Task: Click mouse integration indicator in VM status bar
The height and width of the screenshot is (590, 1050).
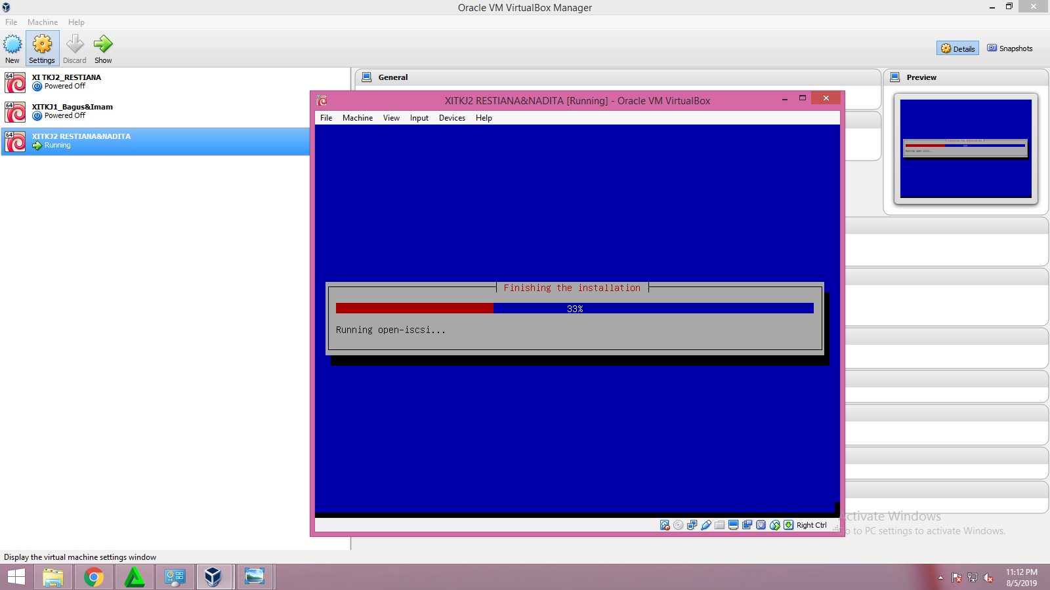Action: point(775,525)
